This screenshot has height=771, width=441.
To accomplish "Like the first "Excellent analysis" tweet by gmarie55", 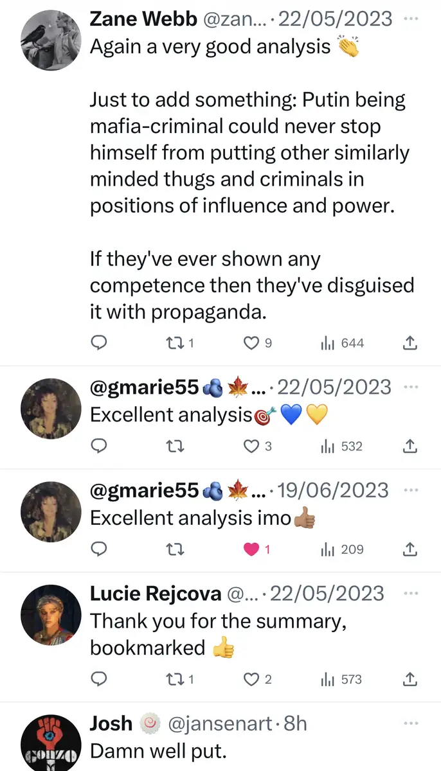I will 251,447.
